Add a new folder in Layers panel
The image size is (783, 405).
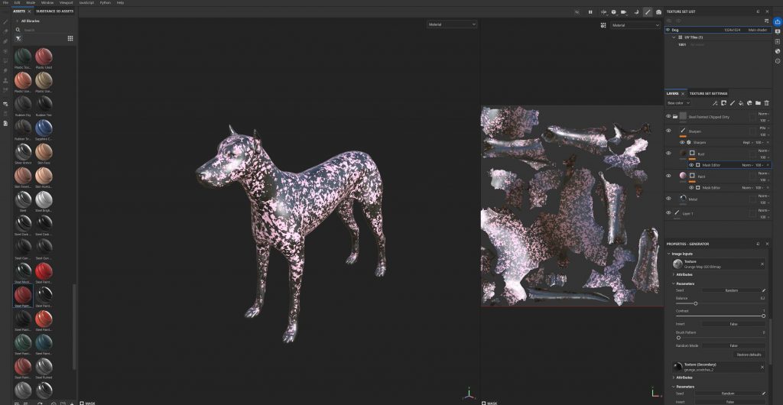pos(758,102)
